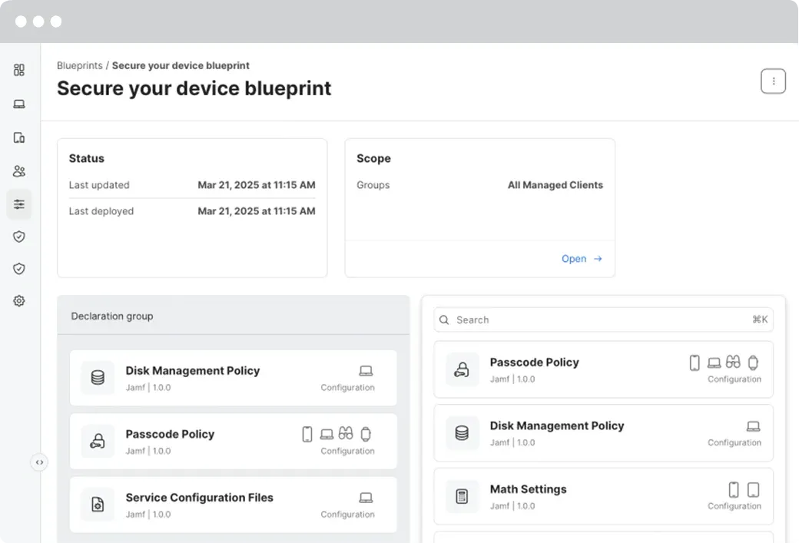This screenshot has width=799, height=543.
Task: Select the Users group icon in sidebar
Action: click(x=18, y=171)
